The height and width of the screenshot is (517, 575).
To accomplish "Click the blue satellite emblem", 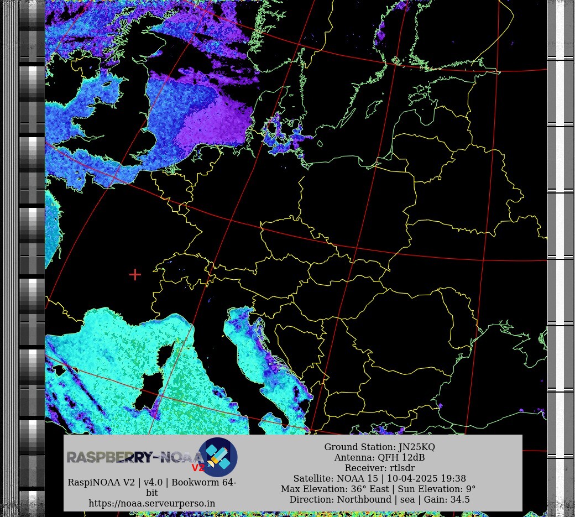I will (x=218, y=457).
